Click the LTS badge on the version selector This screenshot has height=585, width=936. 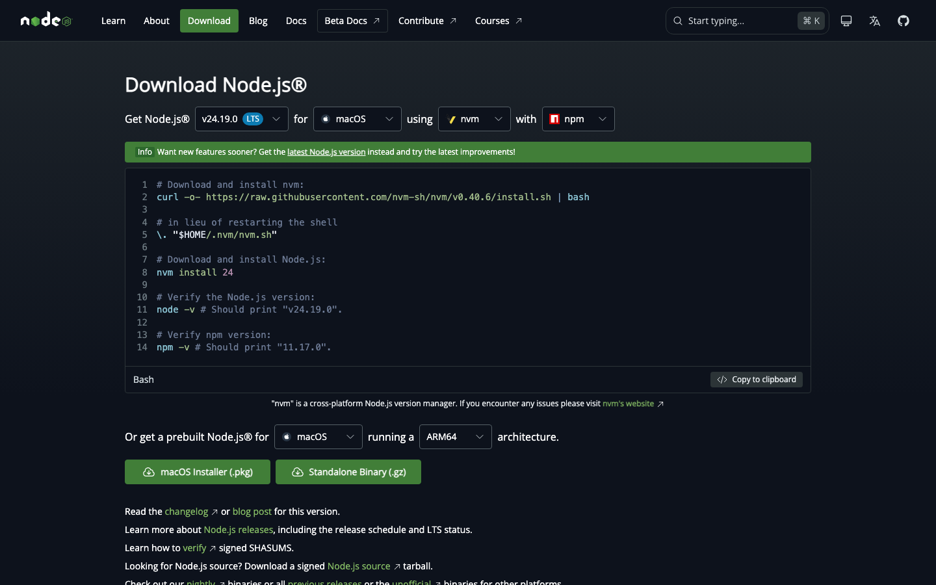(253, 119)
